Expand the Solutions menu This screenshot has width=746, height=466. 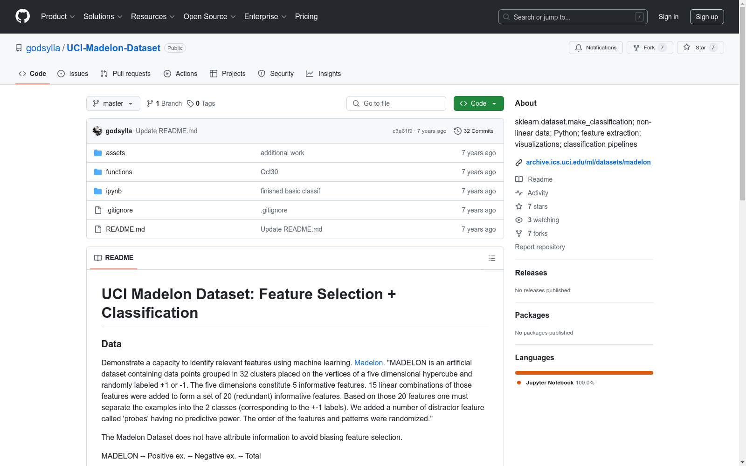coord(103,17)
